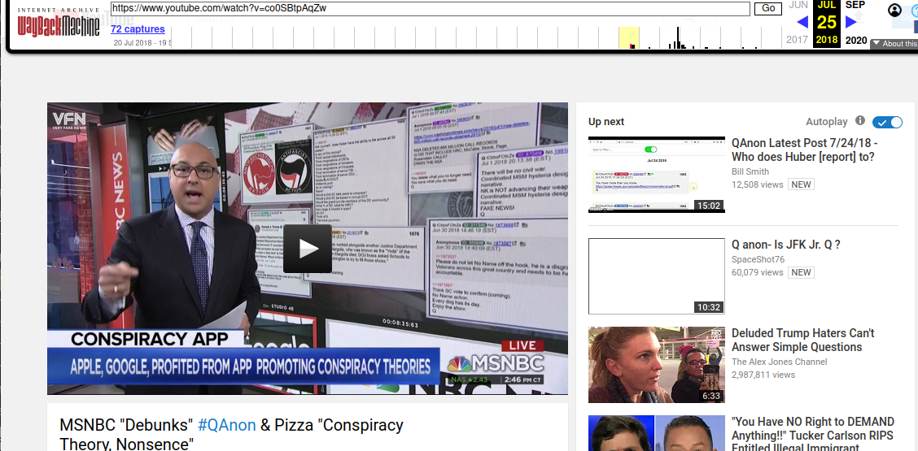Viewport: 918px width, 451px height.
Task: Click the 60,079 views text
Action: [x=758, y=272]
